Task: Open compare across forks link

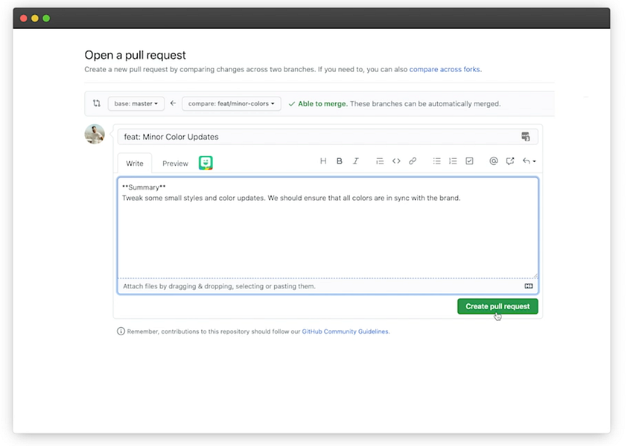Action: coord(445,69)
